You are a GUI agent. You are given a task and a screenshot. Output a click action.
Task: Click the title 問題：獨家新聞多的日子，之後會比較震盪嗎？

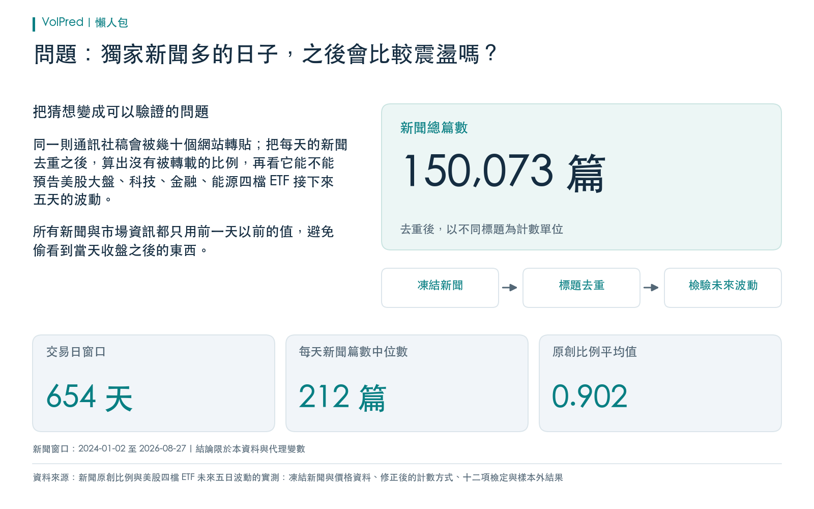coord(266,54)
